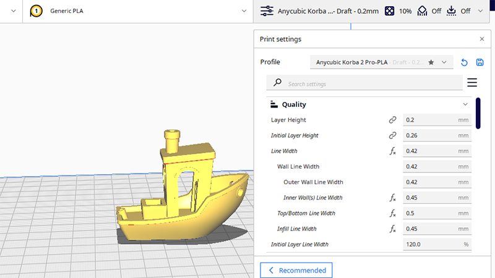495x278 pixels.
Task: Click the link icon beside Initial Layer Height
Action: pos(392,135)
